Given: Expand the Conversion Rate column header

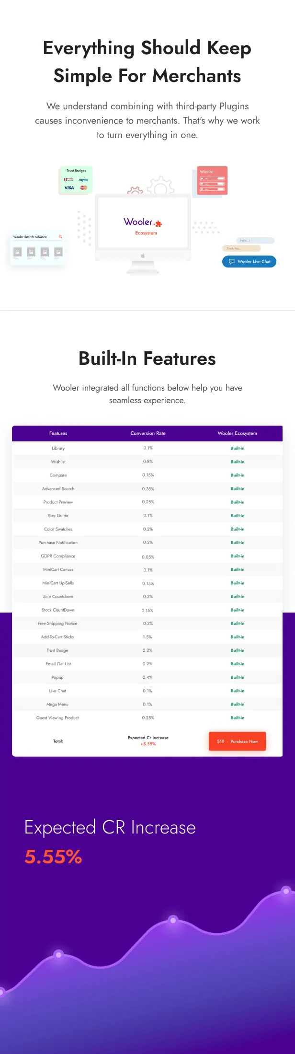Looking at the screenshot, I should pos(147,433).
